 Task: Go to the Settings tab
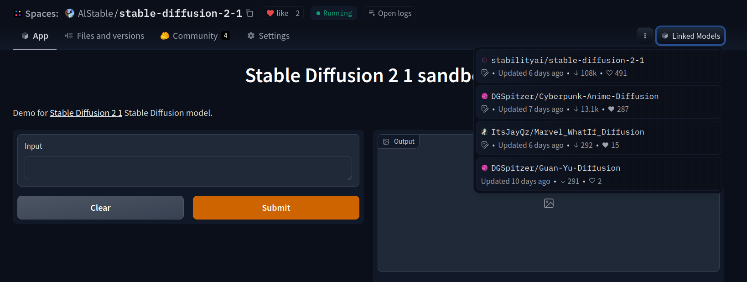[268, 36]
